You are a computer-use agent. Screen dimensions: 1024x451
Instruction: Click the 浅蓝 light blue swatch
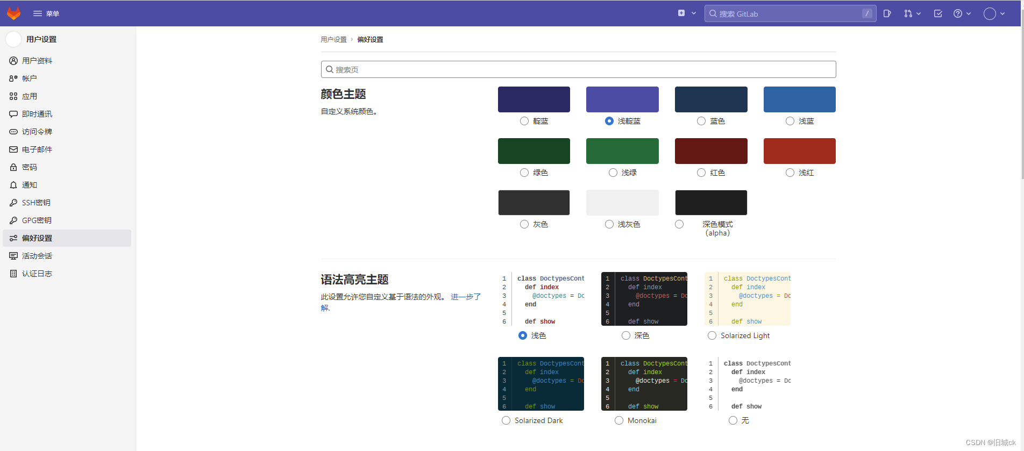pos(800,99)
